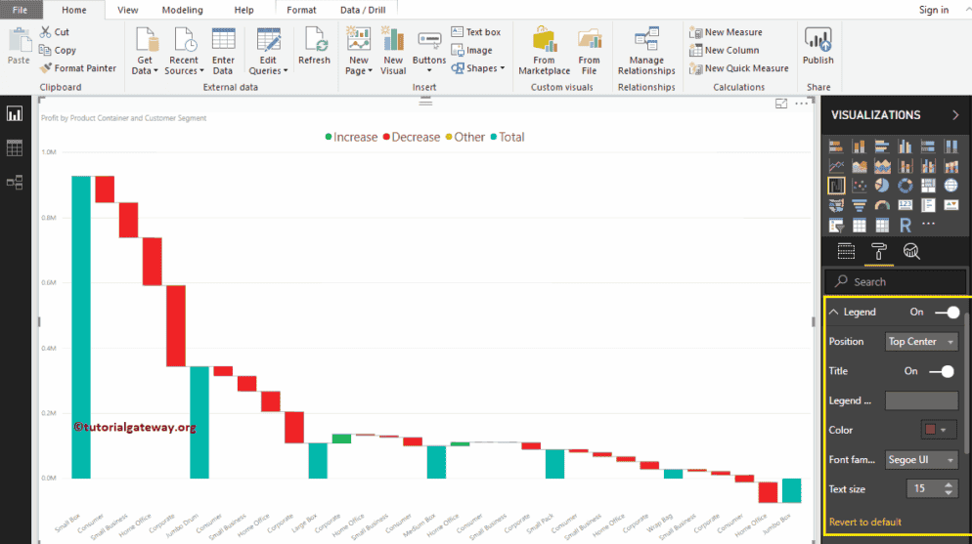Import visual From Marketplace
The image size is (972, 544).
545,51
